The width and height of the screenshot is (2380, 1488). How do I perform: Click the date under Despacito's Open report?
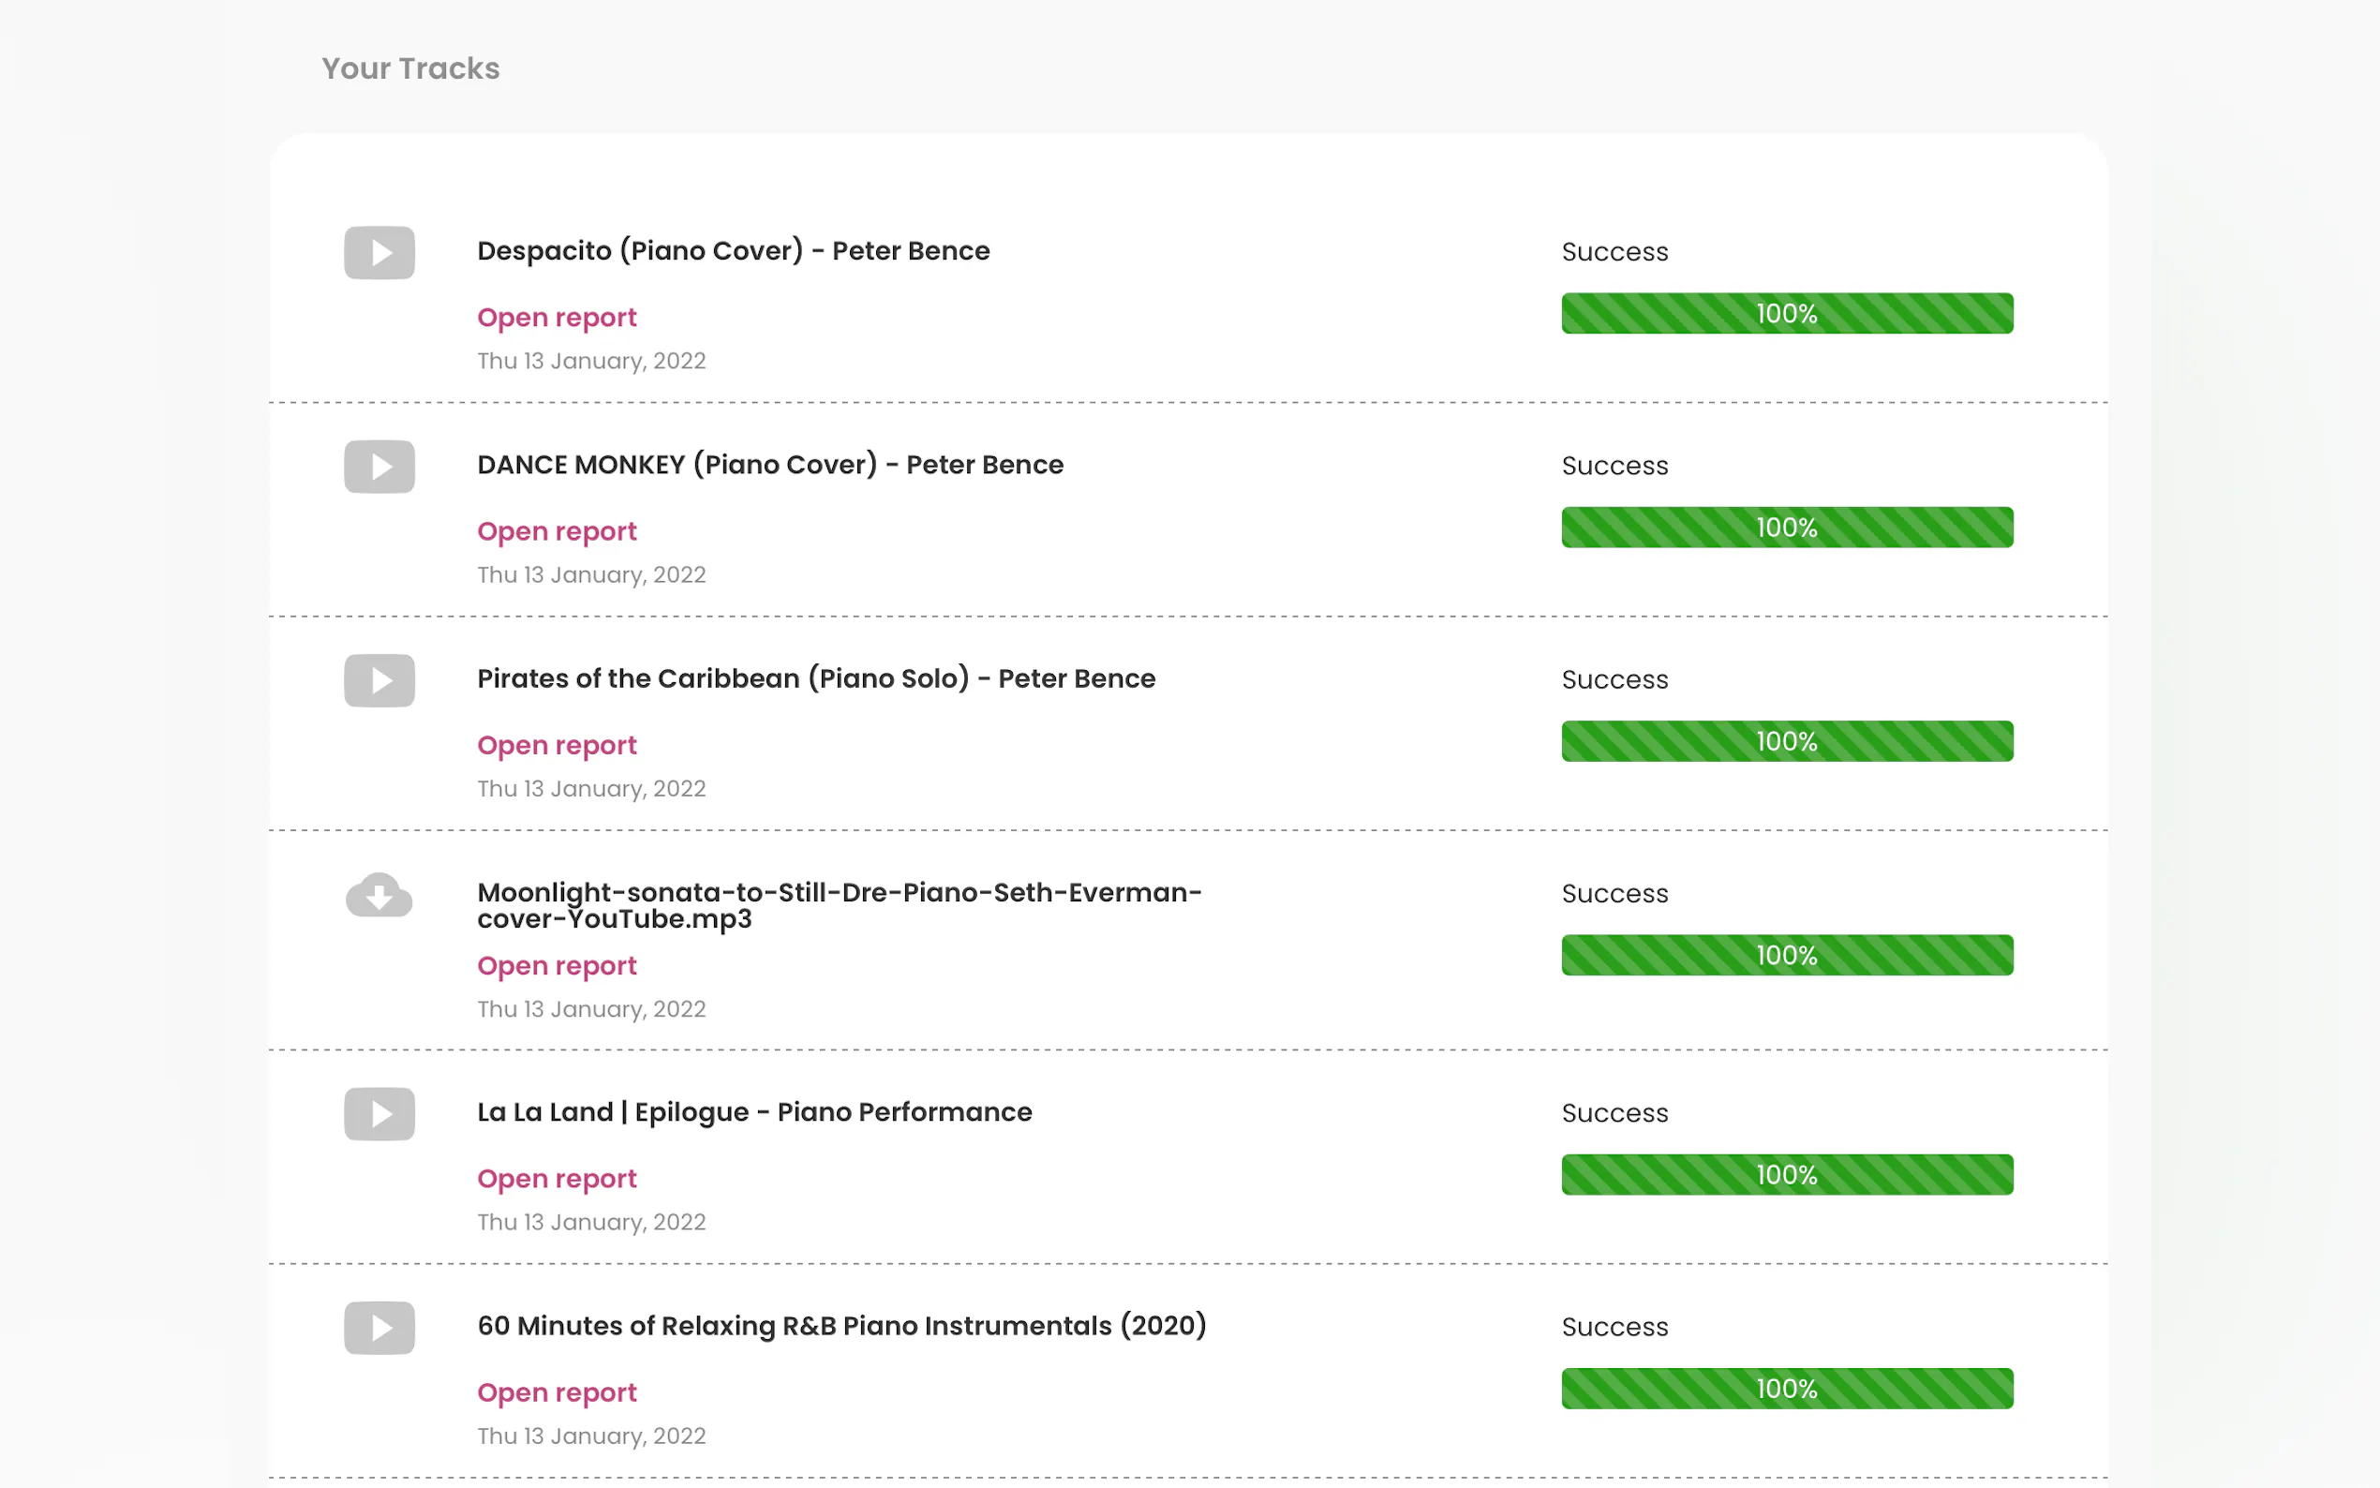(591, 361)
